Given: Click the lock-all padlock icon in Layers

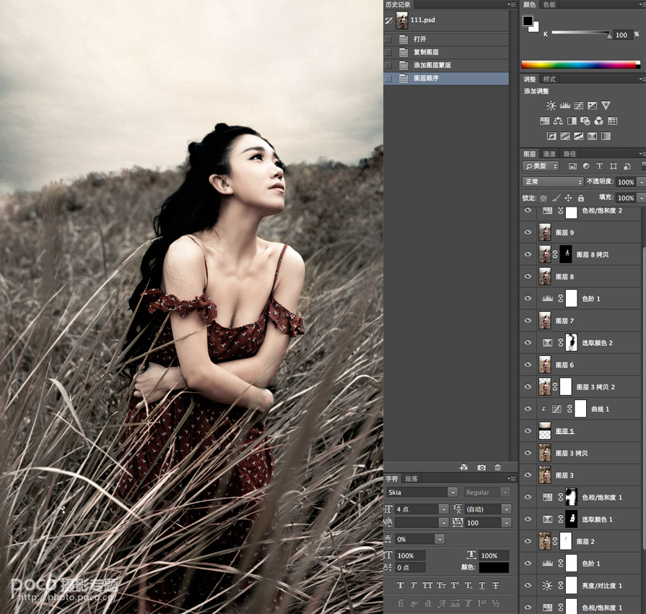Looking at the screenshot, I should pos(581,197).
